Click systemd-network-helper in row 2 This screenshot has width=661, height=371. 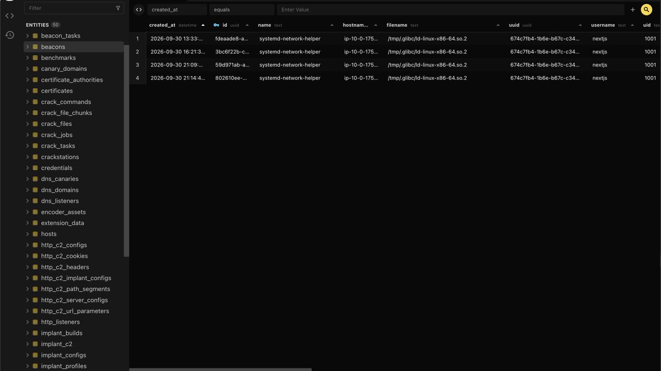[x=290, y=52]
